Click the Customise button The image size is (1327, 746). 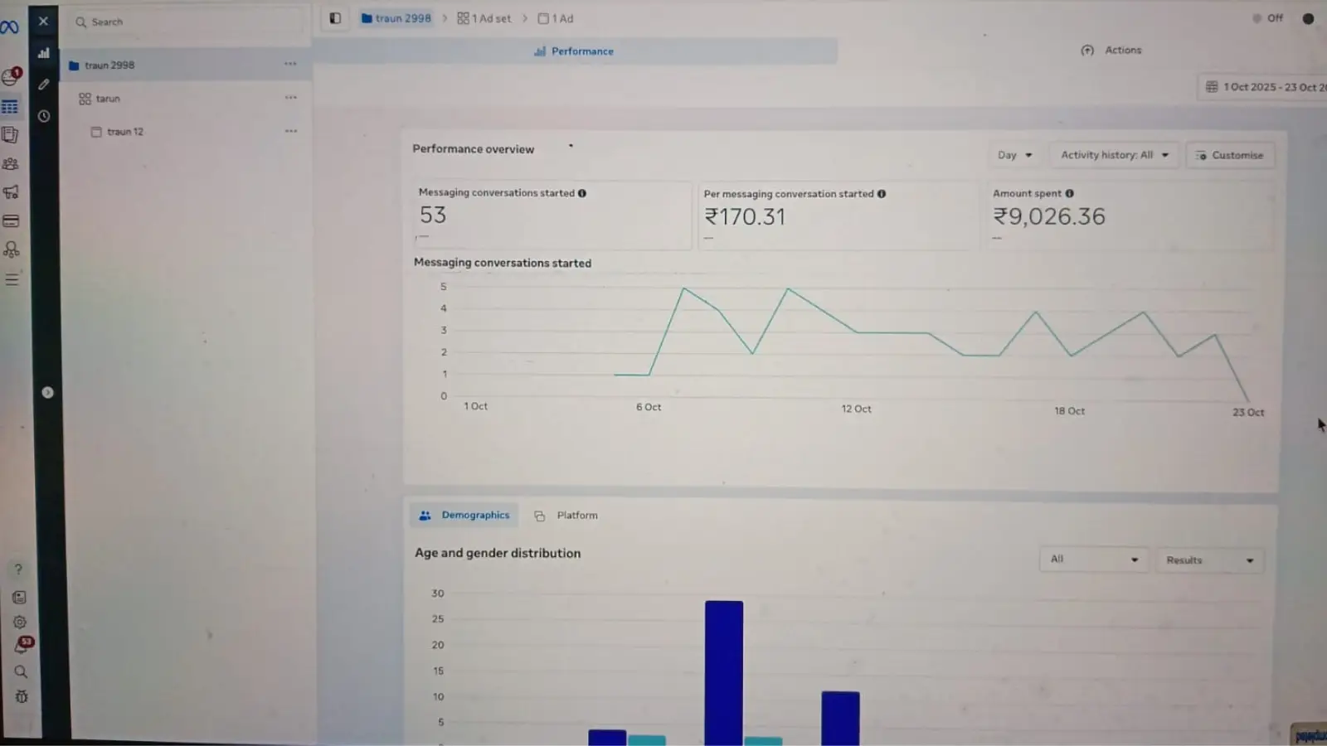[x=1229, y=156]
